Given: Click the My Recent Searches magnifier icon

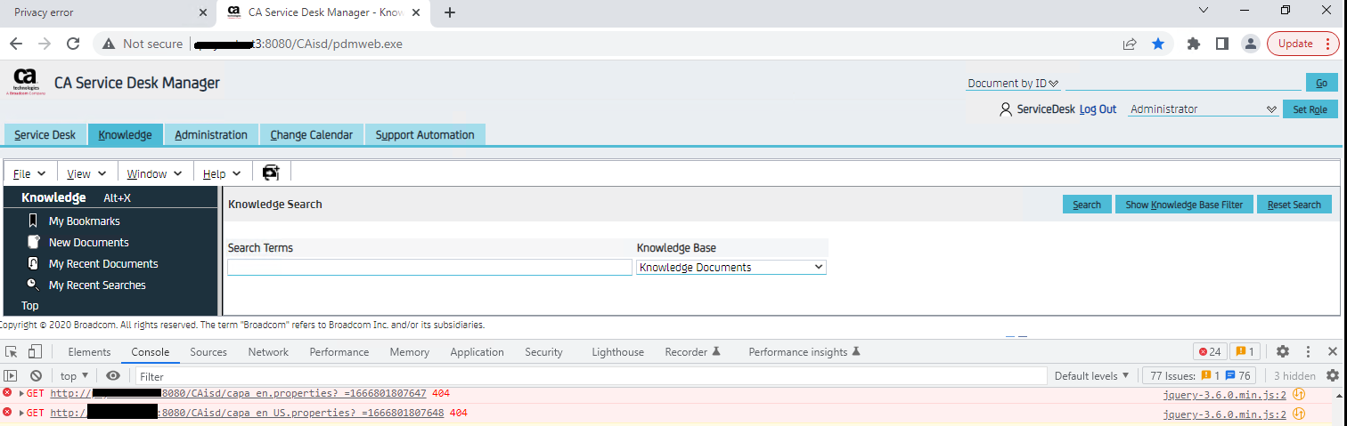Looking at the screenshot, I should click(33, 285).
